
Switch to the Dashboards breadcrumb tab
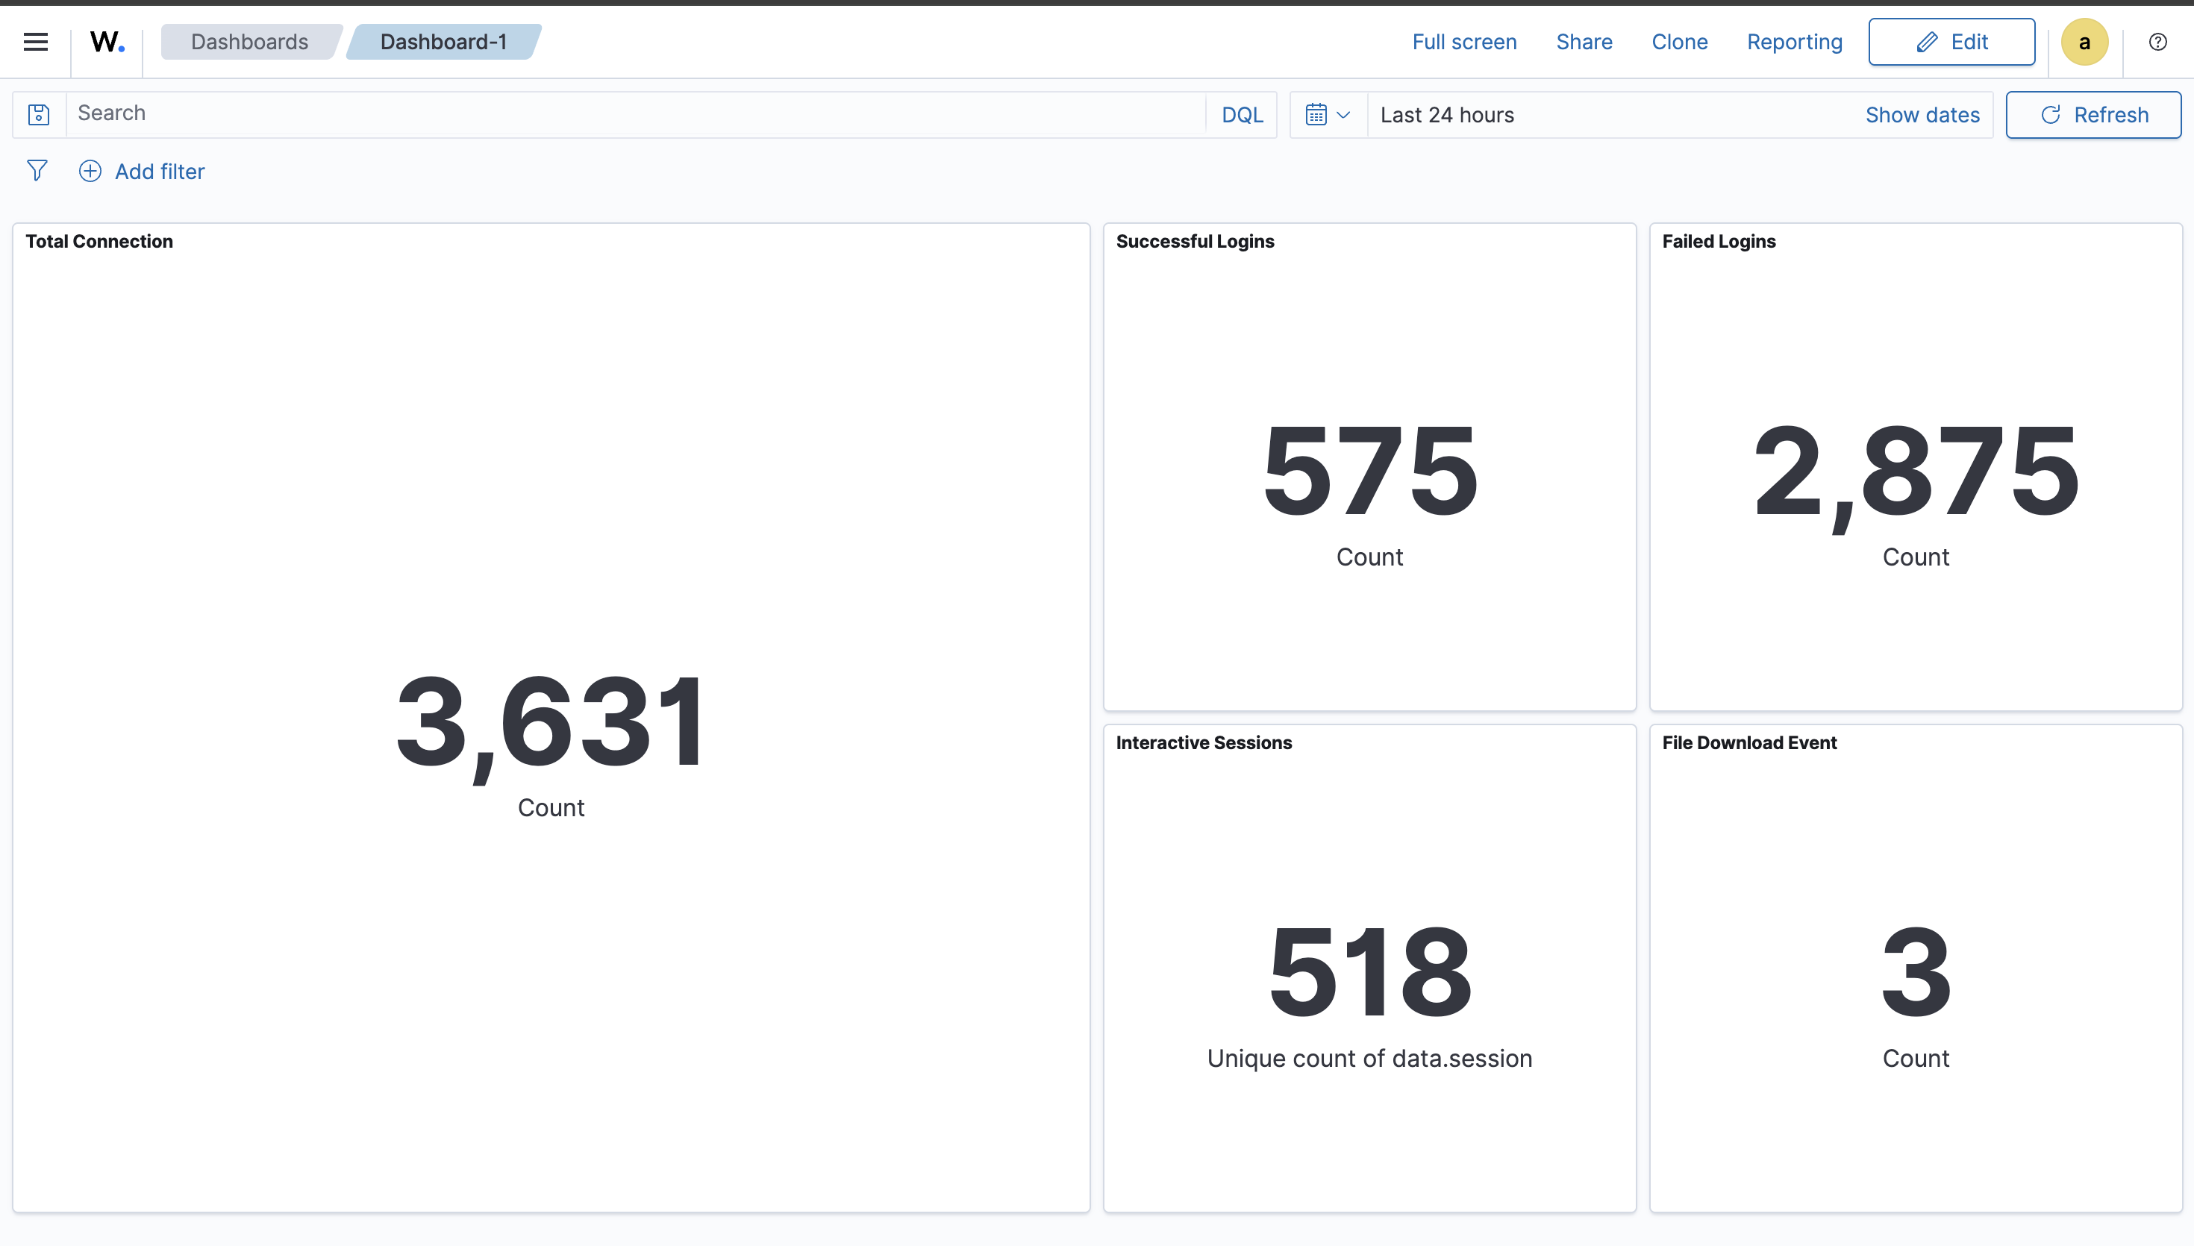click(x=249, y=41)
